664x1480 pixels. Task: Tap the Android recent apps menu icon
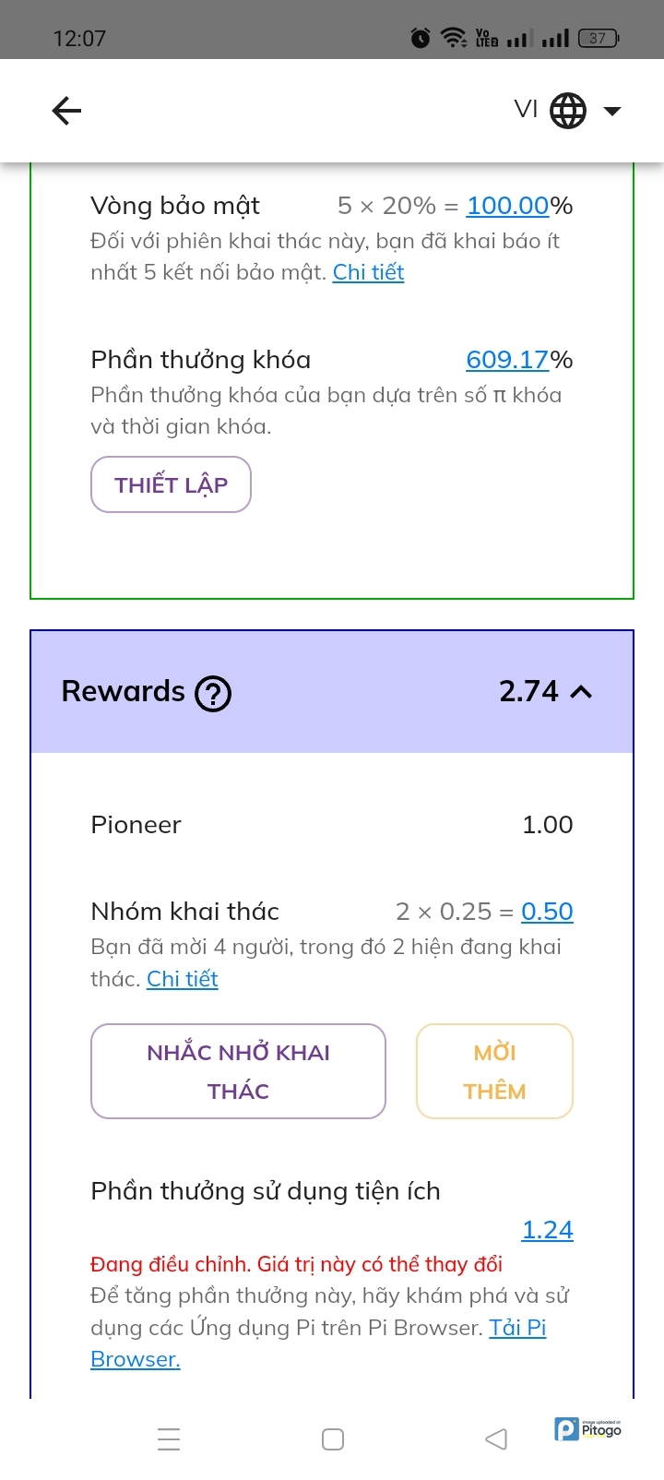(x=169, y=1439)
